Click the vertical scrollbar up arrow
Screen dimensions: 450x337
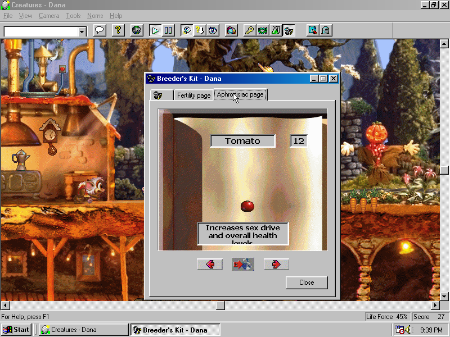pyautogui.click(x=444, y=44)
